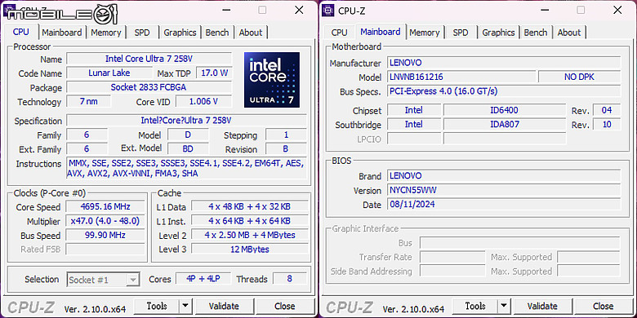Click Level 3 cache value 12 MBytes

click(x=249, y=249)
